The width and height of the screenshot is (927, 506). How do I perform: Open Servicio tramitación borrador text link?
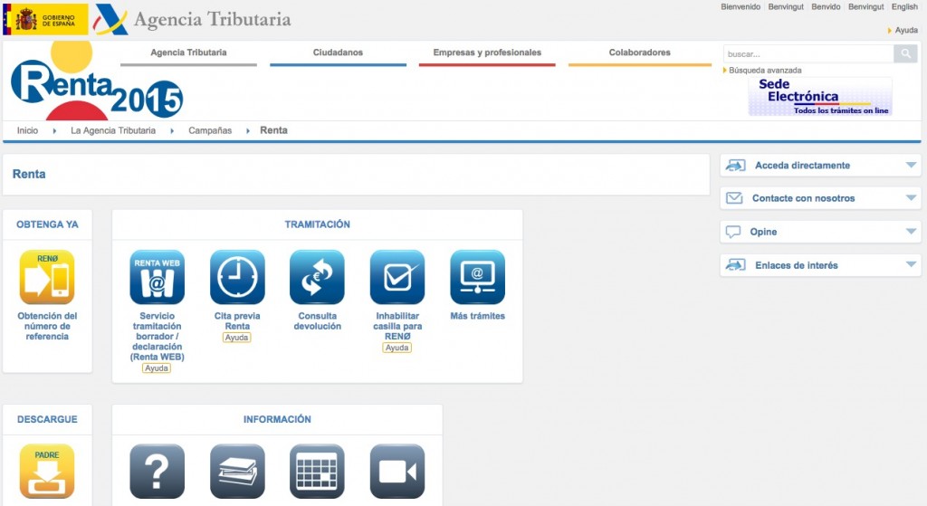[158, 337]
